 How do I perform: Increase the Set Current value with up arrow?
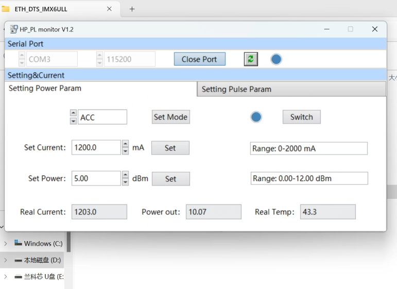coord(125,144)
